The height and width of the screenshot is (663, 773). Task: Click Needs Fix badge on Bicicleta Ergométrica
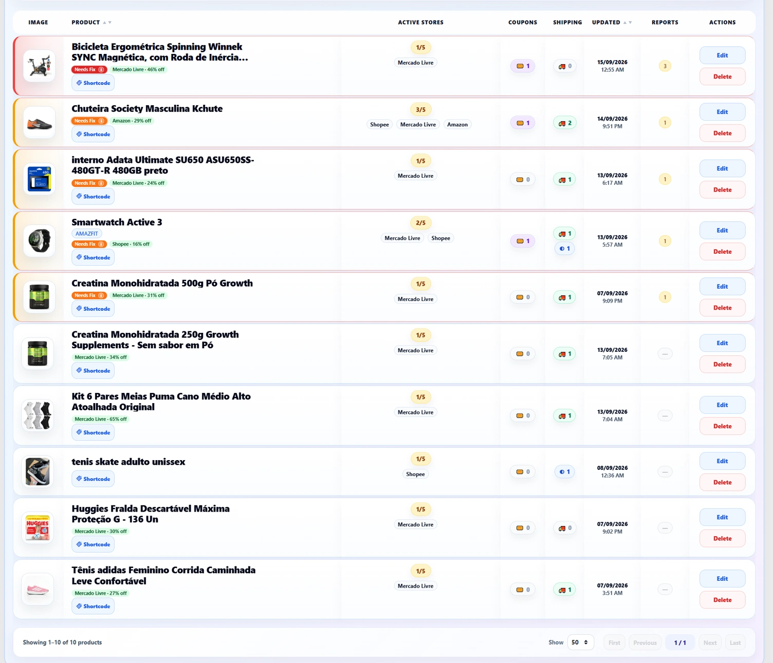(89, 70)
